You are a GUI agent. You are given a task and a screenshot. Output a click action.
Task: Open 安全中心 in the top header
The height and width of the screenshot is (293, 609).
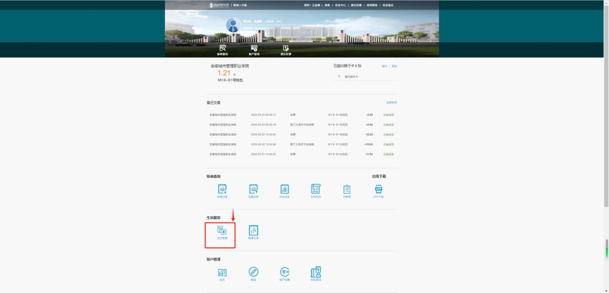(x=341, y=5)
